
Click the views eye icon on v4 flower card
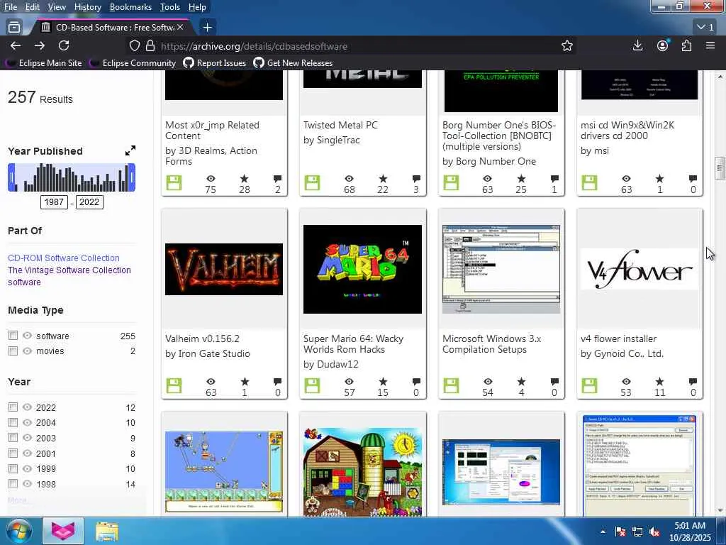(626, 382)
